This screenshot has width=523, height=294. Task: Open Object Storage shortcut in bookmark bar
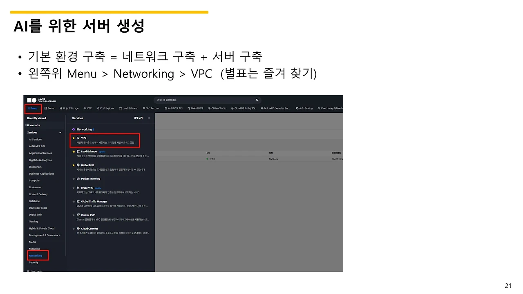tap(69, 108)
